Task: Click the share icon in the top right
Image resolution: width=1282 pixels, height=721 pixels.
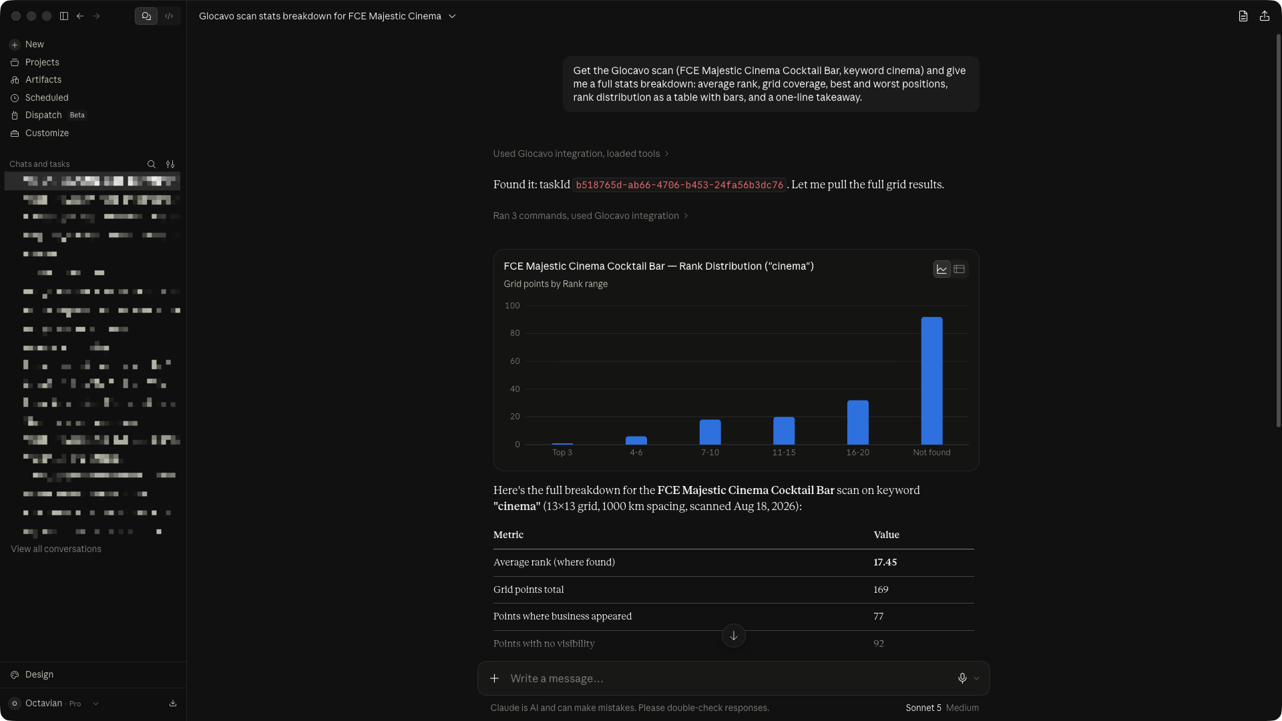Action: [x=1265, y=16]
